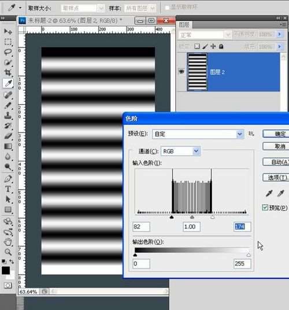Select the Quick Selection tool
The image size is (289, 310).
(8, 62)
